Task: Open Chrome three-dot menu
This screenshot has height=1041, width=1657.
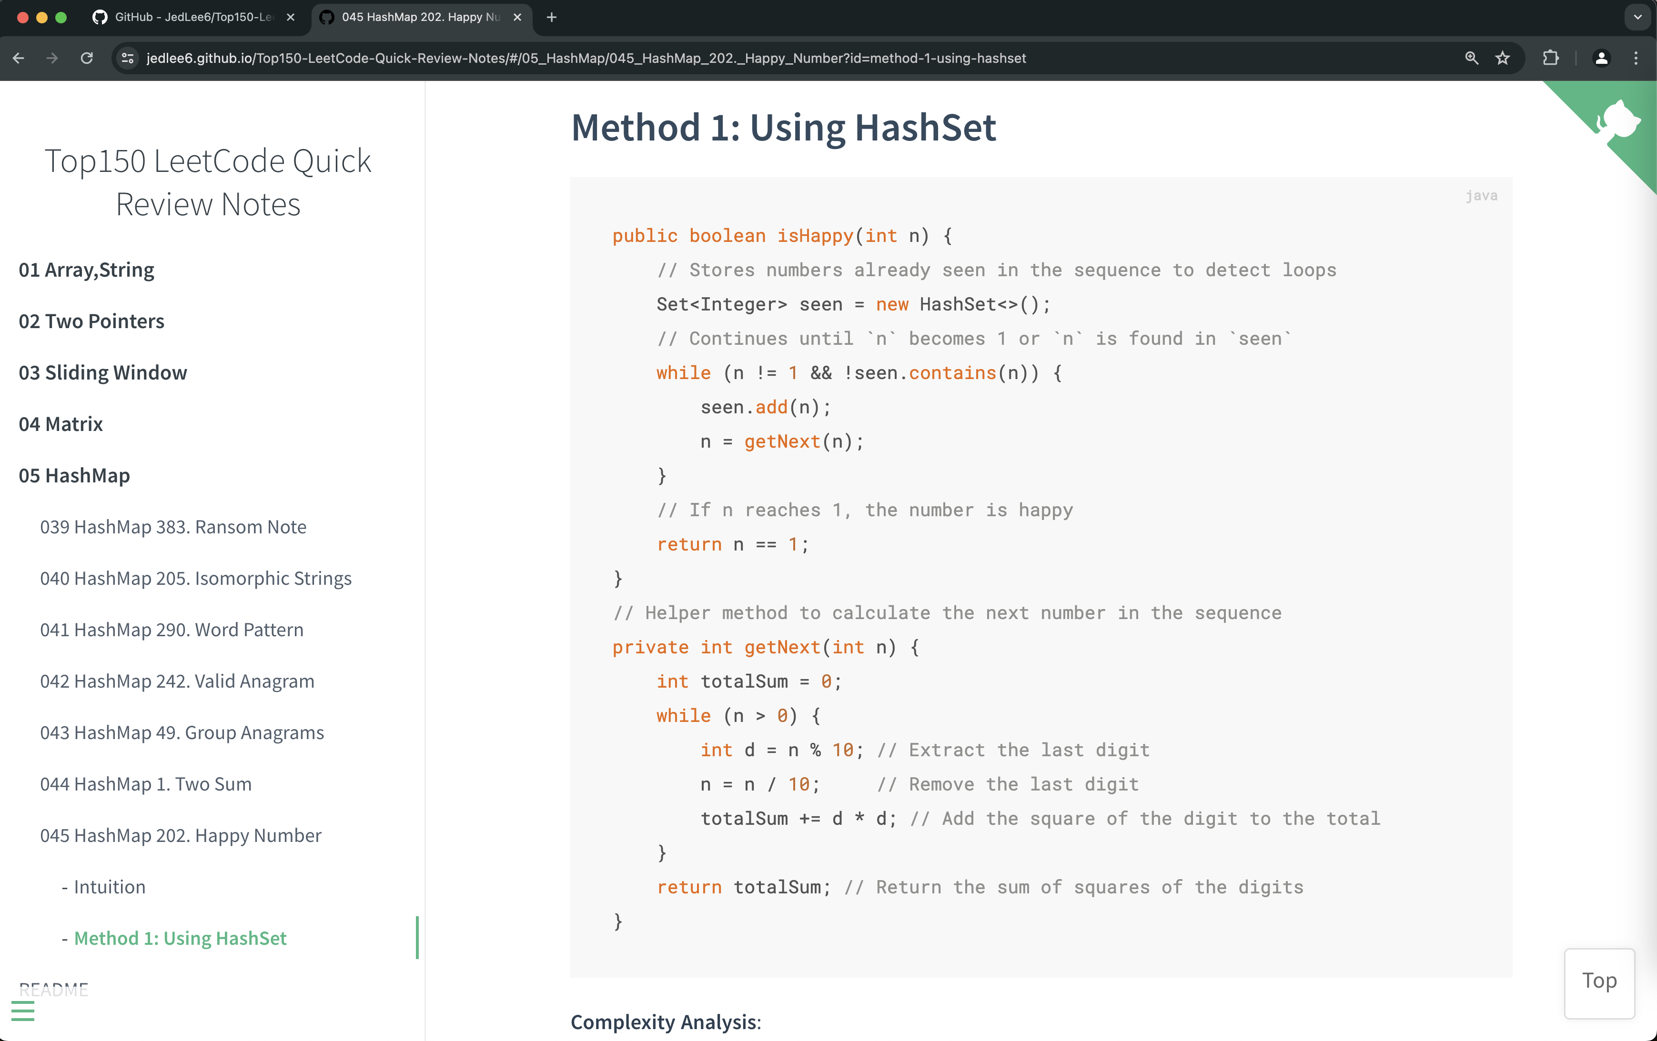Action: point(1637,59)
